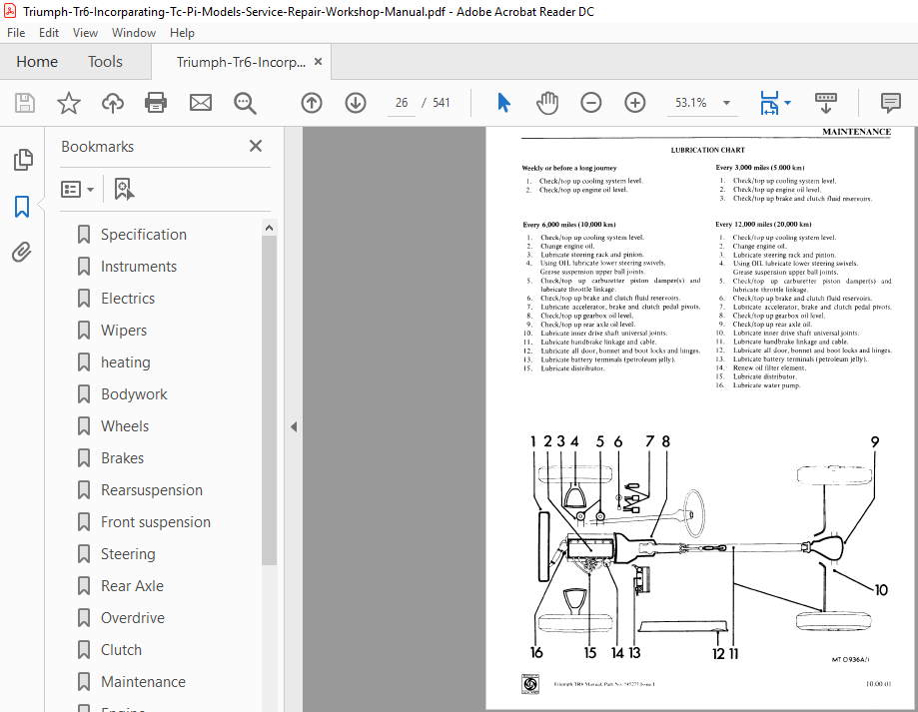Print the document using printer icon
This screenshot has height=712, width=918.
click(x=156, y=103)
